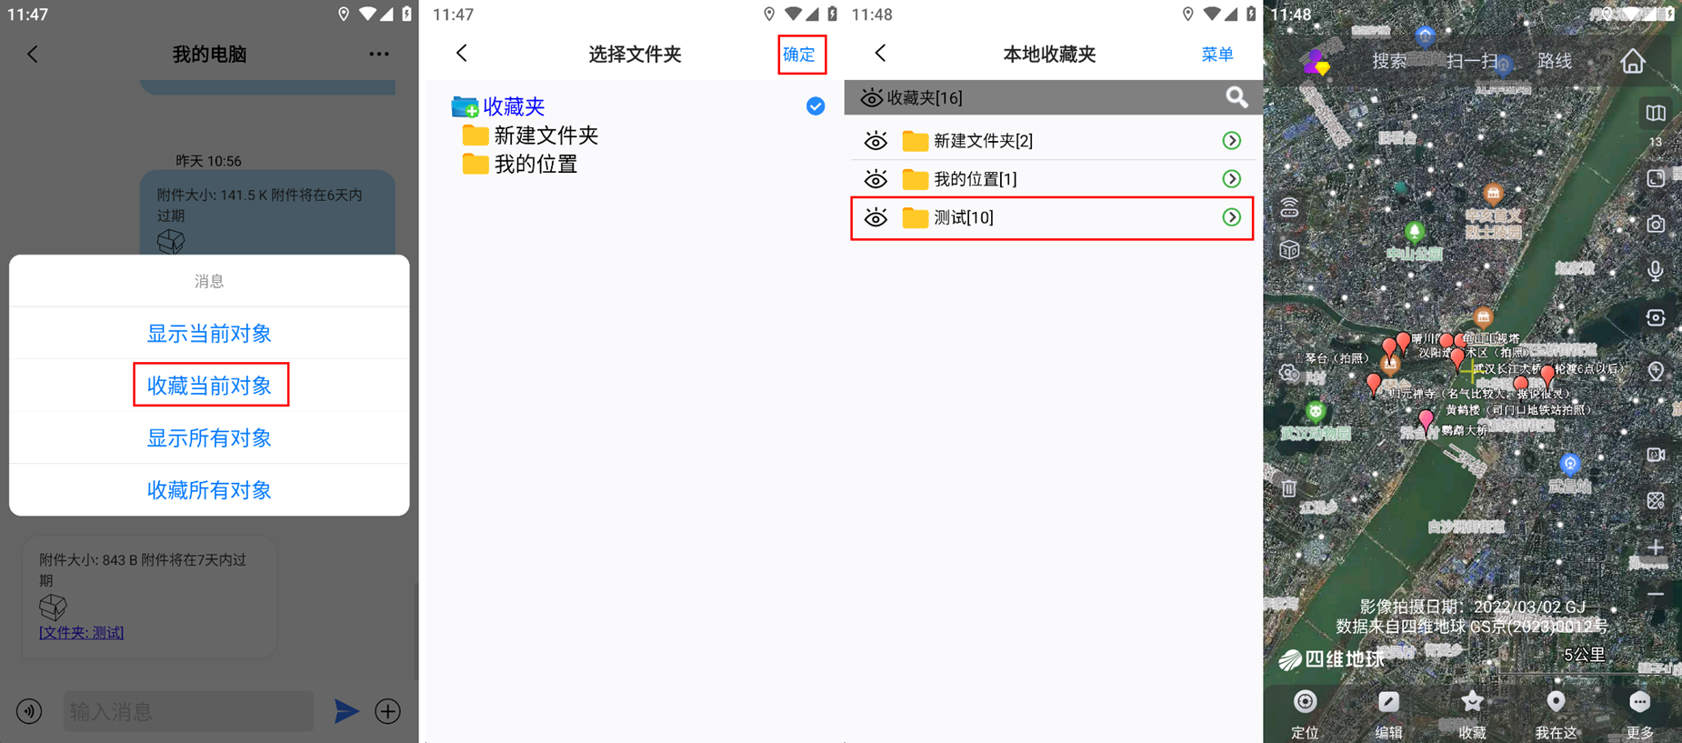Open the 文件夹: 测试 attachment link
The image size is (1682, 743).
pyautogui.click(x=82, y=633)
